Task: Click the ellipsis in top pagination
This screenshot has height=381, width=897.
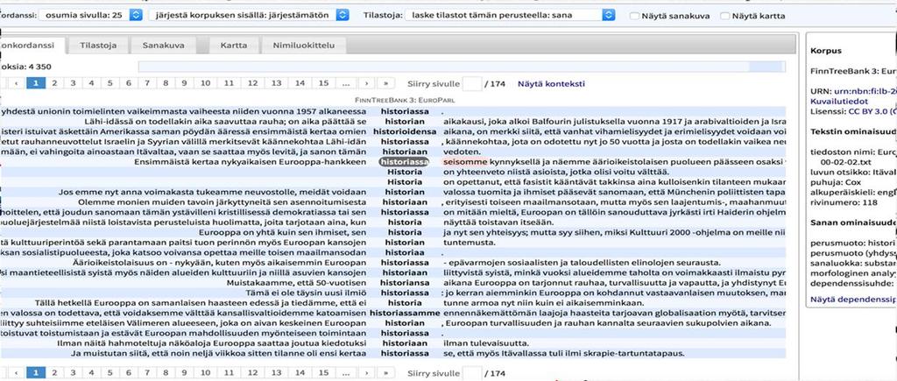Action: coord(346,83)
